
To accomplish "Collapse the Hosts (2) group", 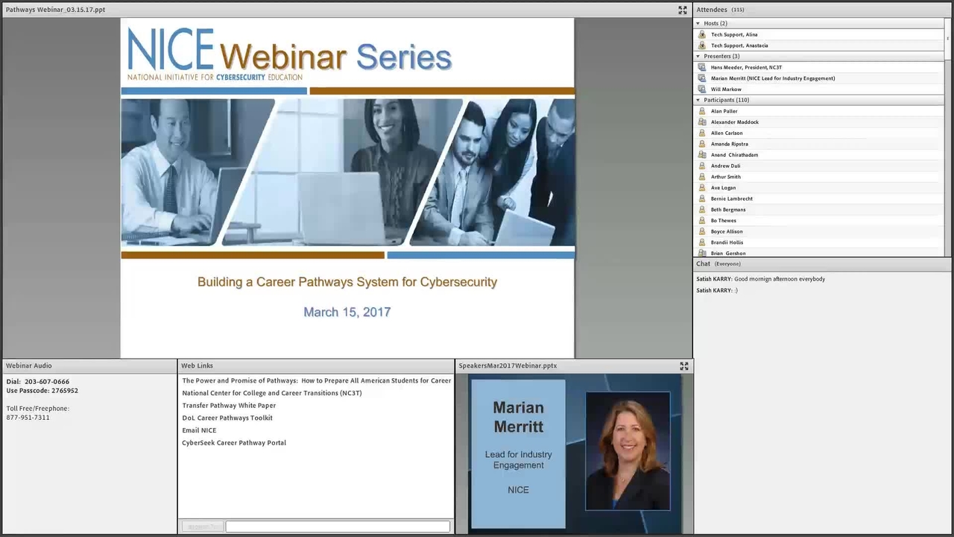I will coord(698,24).
